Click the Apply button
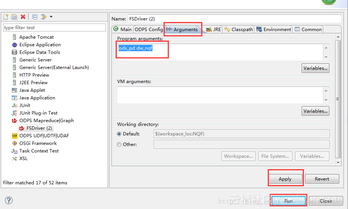The height and width of the screenshot is (209, 348). [x=285, y=179]
